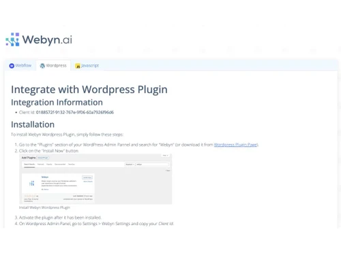The image size is (341, 255).
Task: Open the Wordpress Plugin Page link
Action: click(x=235, y=145)
